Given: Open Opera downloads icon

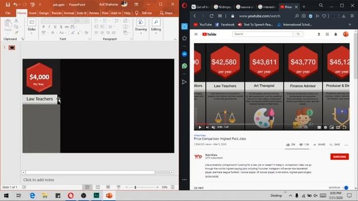Looking at the screenshot, I should click(343, 16).
